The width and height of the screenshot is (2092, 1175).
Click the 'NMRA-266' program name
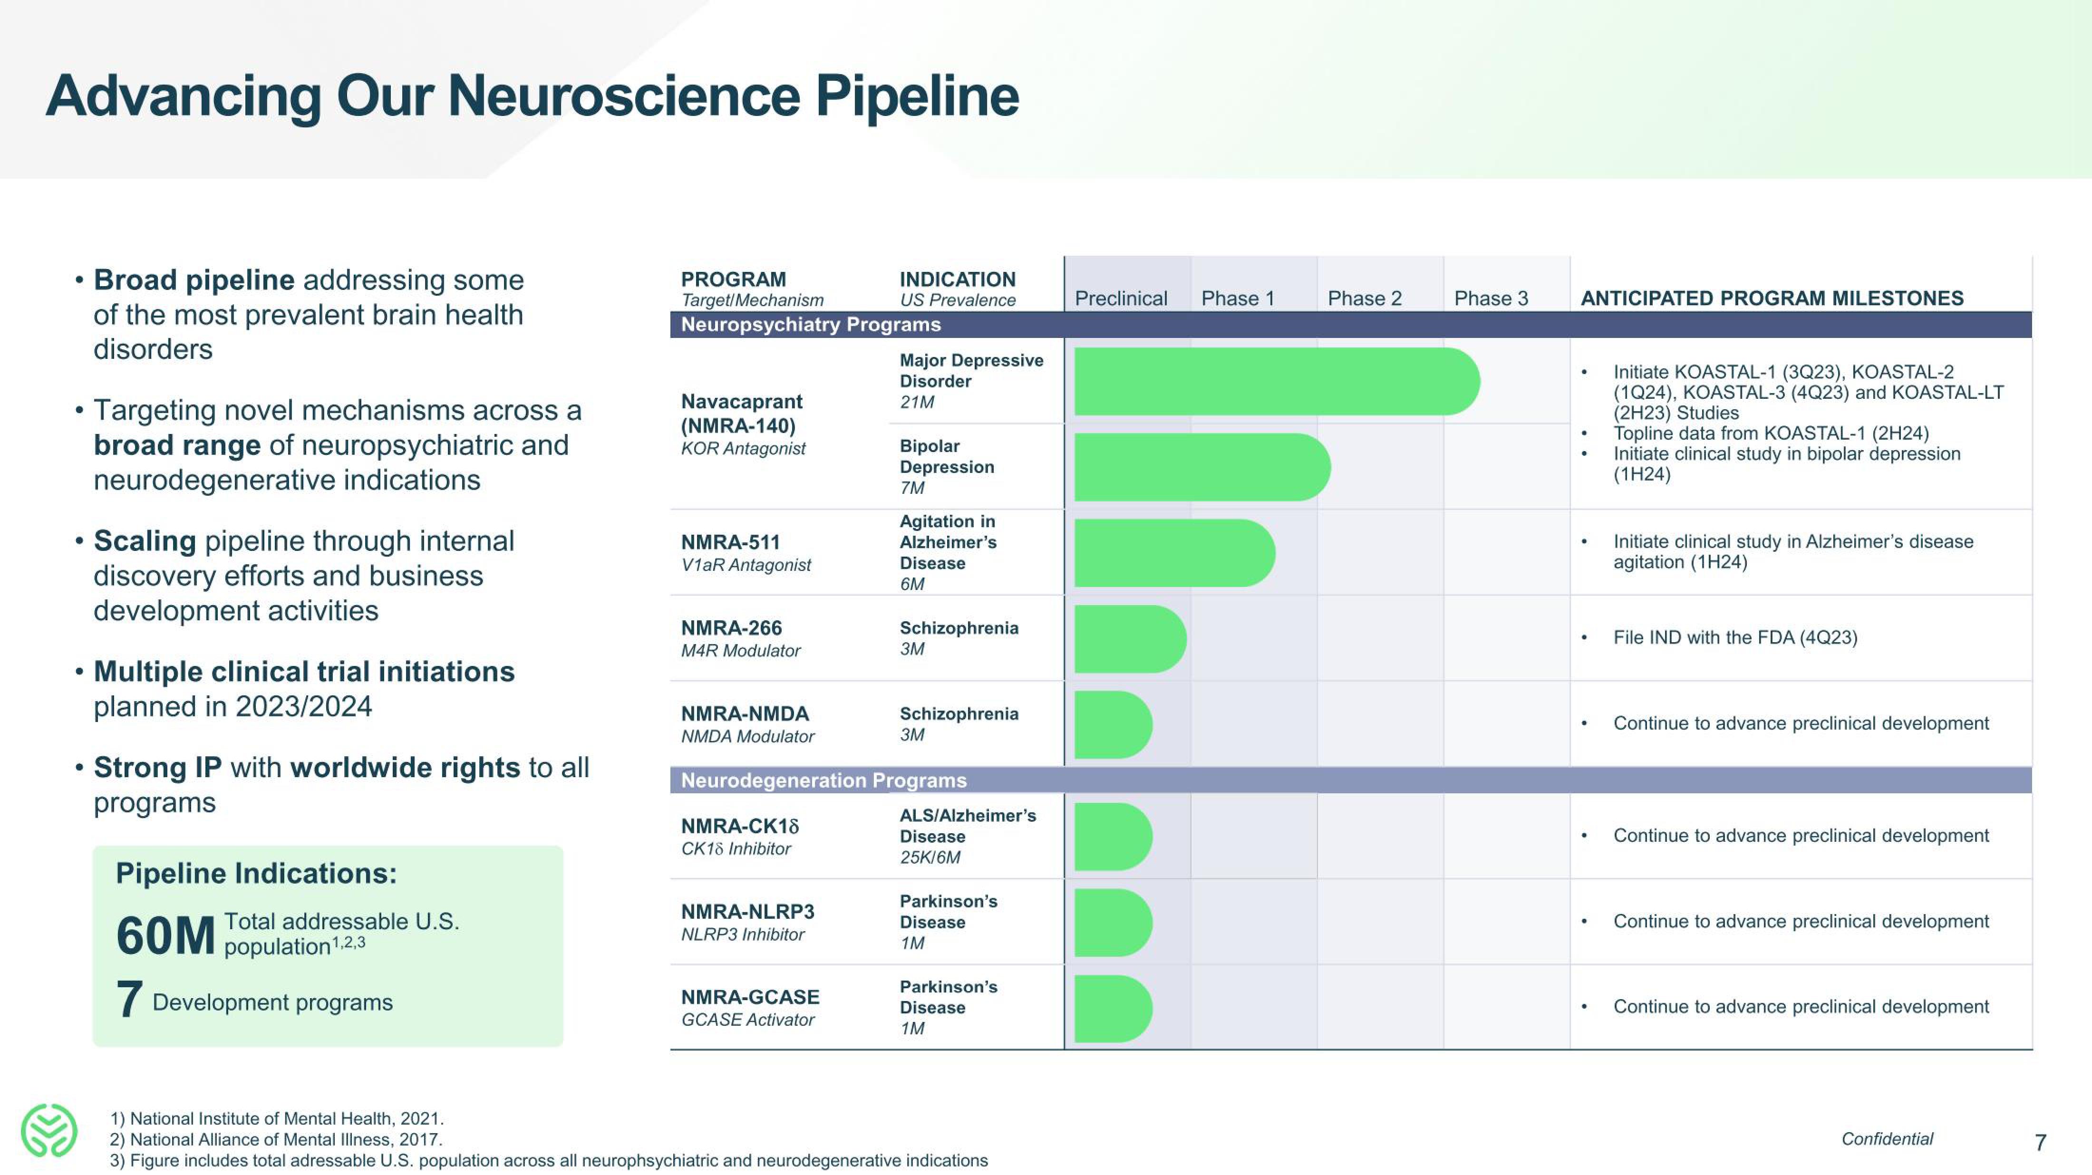pyautogui.click(x=731, y=628)
